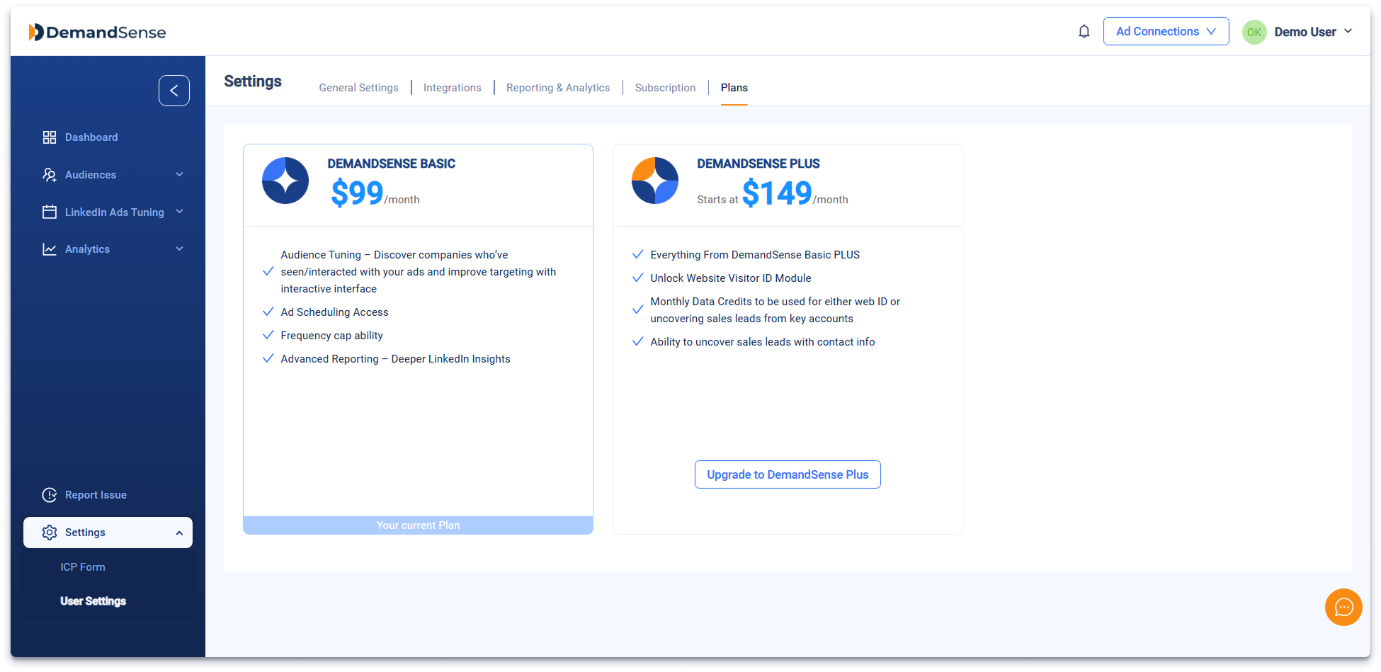Screen dimensions: 1381x672
Task: Click the $149 price text
Action: point(777,193)
